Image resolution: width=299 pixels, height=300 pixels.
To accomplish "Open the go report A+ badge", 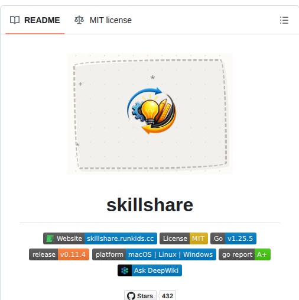I will [x=245, y=254].
